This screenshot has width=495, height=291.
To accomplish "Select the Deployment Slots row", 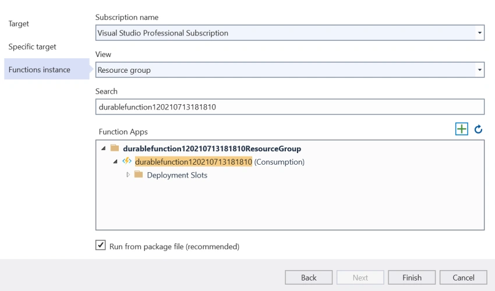I will (177, 175).
